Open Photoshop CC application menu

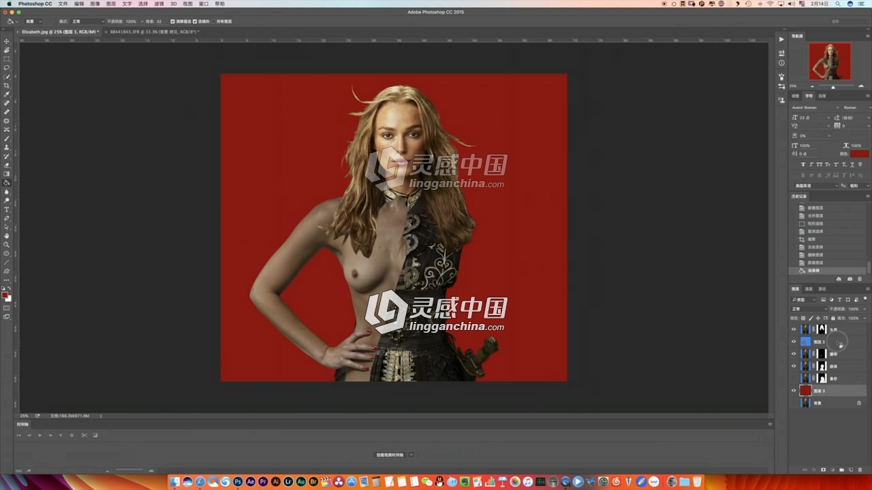tap(35, 3)
